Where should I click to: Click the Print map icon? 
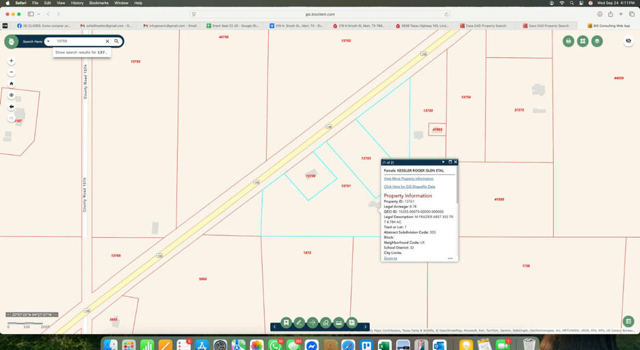tap(568, 41)
